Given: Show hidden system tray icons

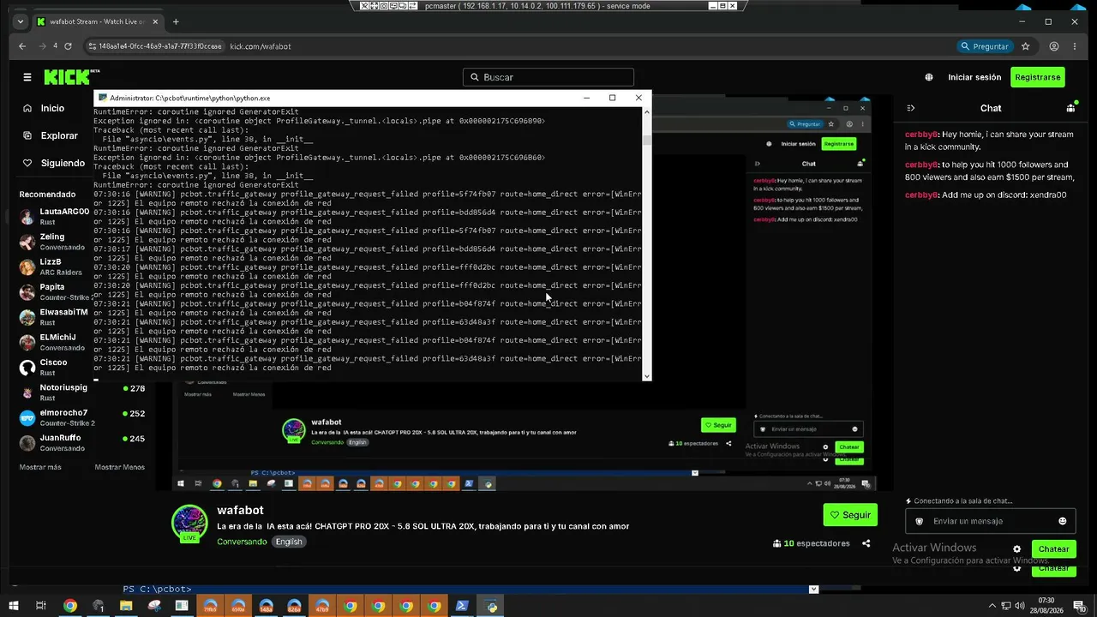Looking at the screenshot, I should pyautogui.click(x=992, y=606).
